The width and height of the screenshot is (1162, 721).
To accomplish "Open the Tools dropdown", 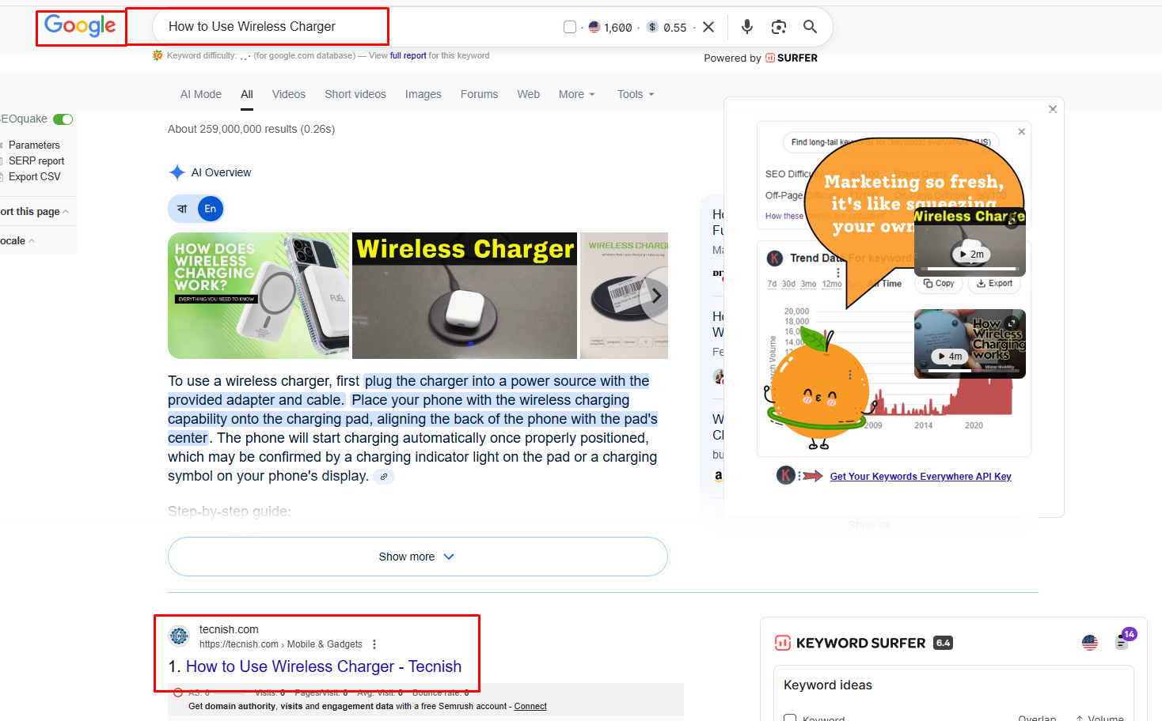I will pos(636,94).
